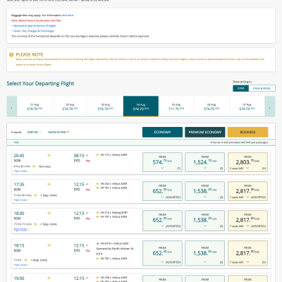Image resolution: width=282 pixels, height=282 pixels.
Task: Click the warning icon beside PLEASE NOTE
Action: tap(11, 55)
